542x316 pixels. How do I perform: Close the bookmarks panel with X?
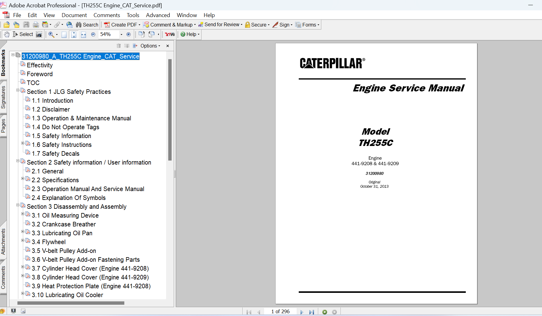168,46
